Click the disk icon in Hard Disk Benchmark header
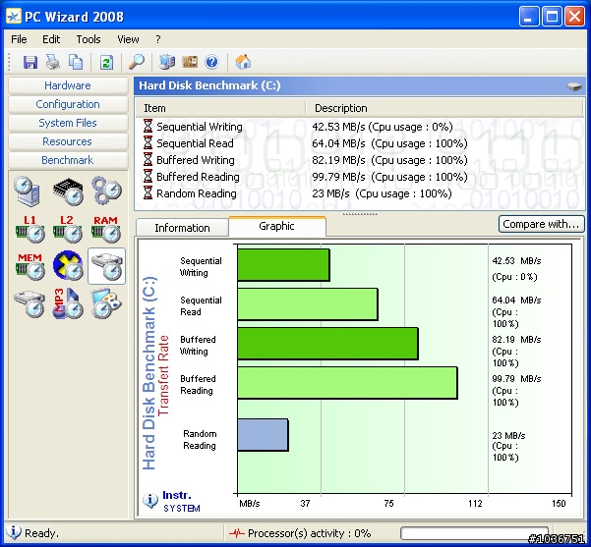The height and width of the screenshot is (547, 591). tap(574, 86)
